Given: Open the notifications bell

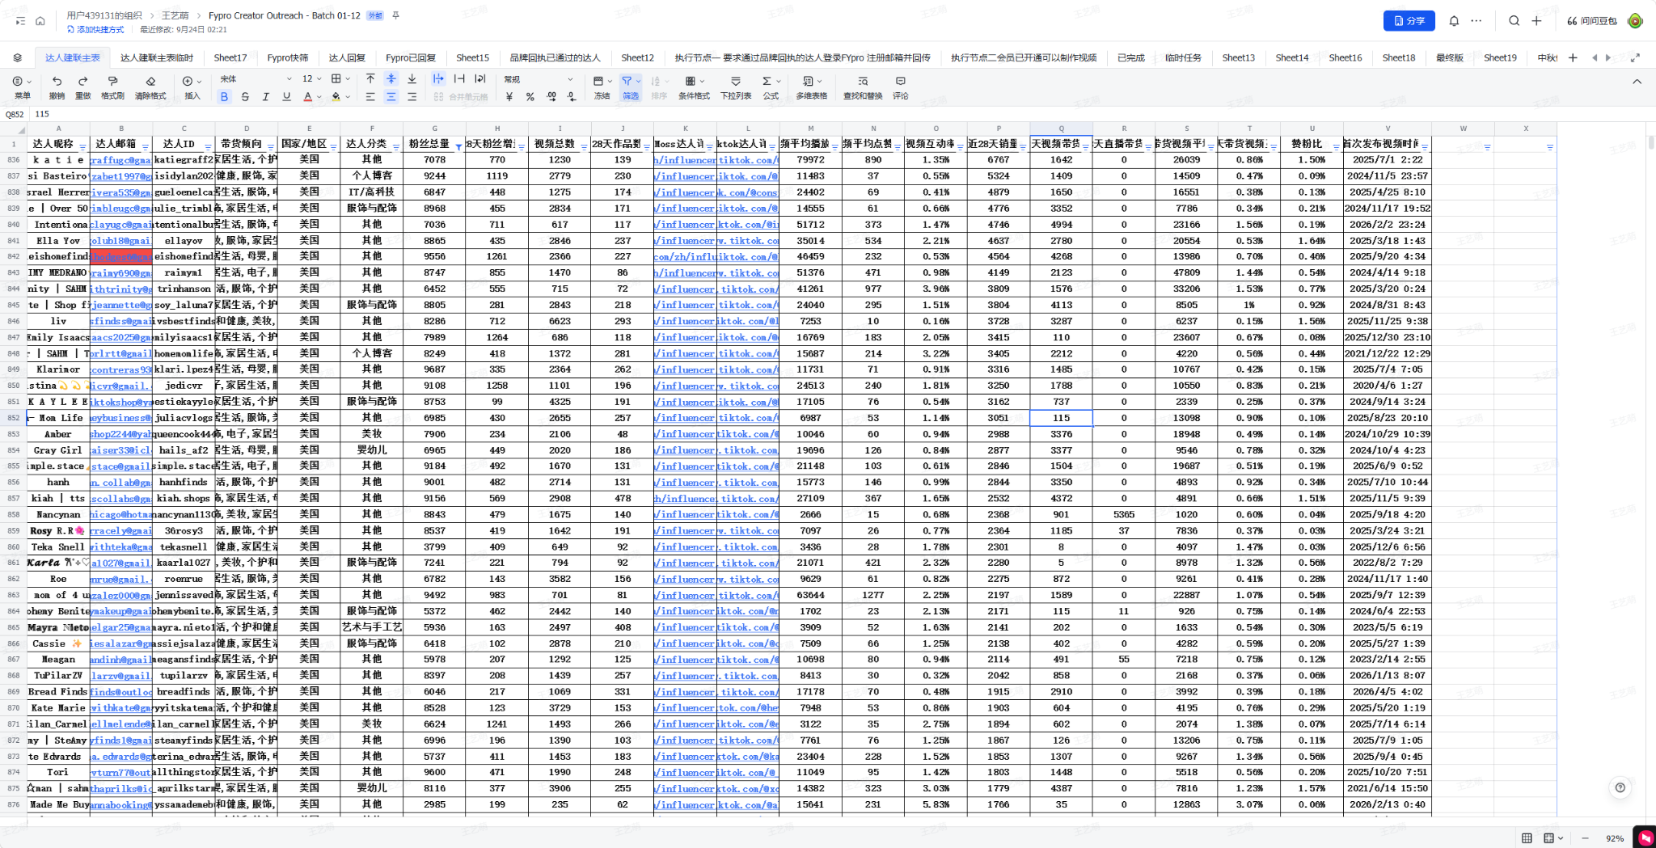Looking at the screenshot, I should 1454,21.
